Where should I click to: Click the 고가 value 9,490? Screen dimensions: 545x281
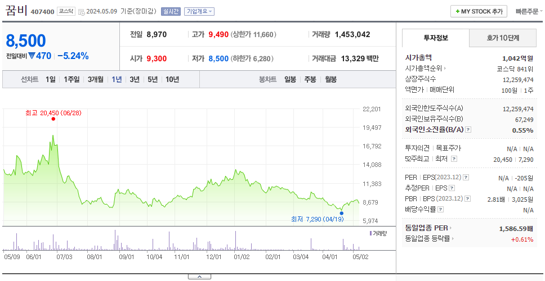click(x=218, y=35)
